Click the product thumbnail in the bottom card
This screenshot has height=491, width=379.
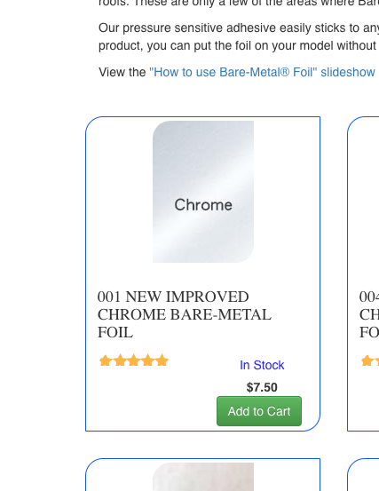[203, 477]
